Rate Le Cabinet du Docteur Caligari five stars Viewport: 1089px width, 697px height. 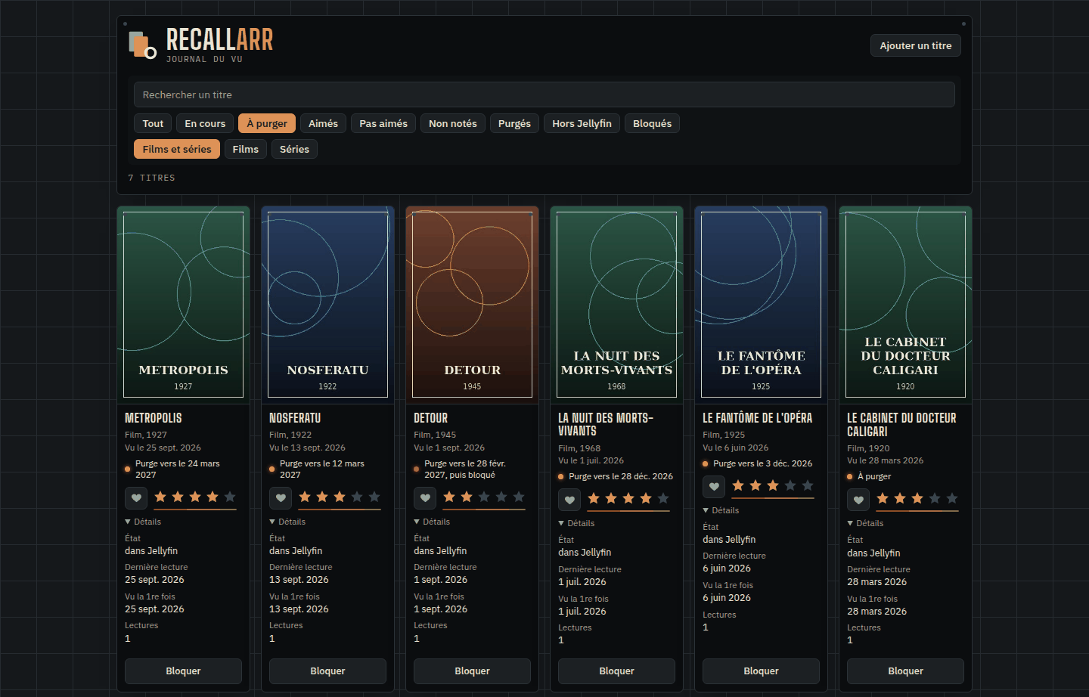(952, 498)
